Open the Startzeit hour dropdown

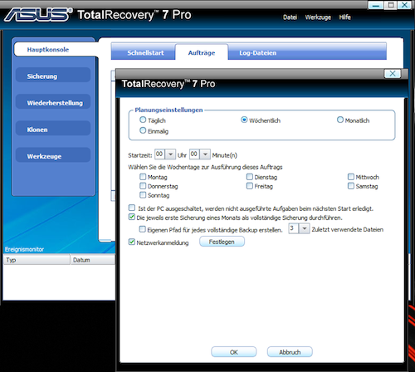(x=171, y=154)
